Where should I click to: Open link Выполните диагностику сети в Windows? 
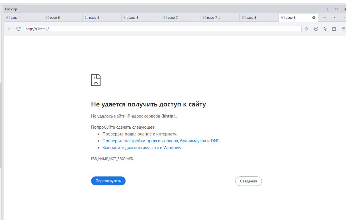point(142,148)
